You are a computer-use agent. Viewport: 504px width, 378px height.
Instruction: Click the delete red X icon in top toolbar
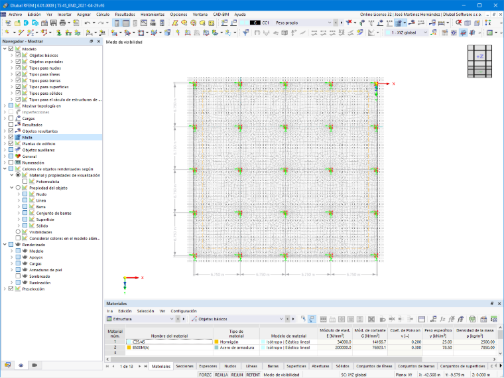pos(459,23)
